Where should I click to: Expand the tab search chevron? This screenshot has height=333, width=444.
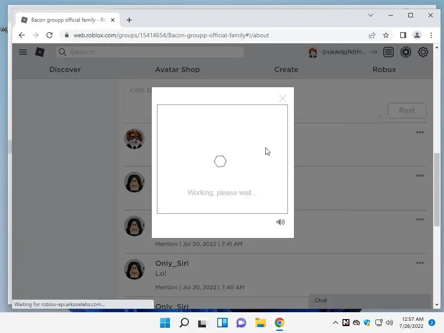(371, 15)
